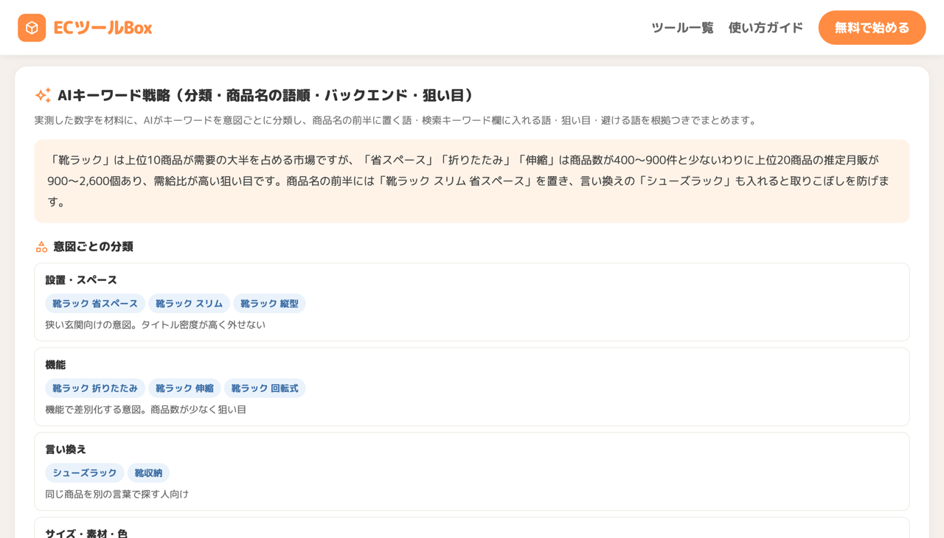The height and width of the screenshot is (538, 944).
Task: Click the 設置・スペース category title
Action: click(81, 280)
